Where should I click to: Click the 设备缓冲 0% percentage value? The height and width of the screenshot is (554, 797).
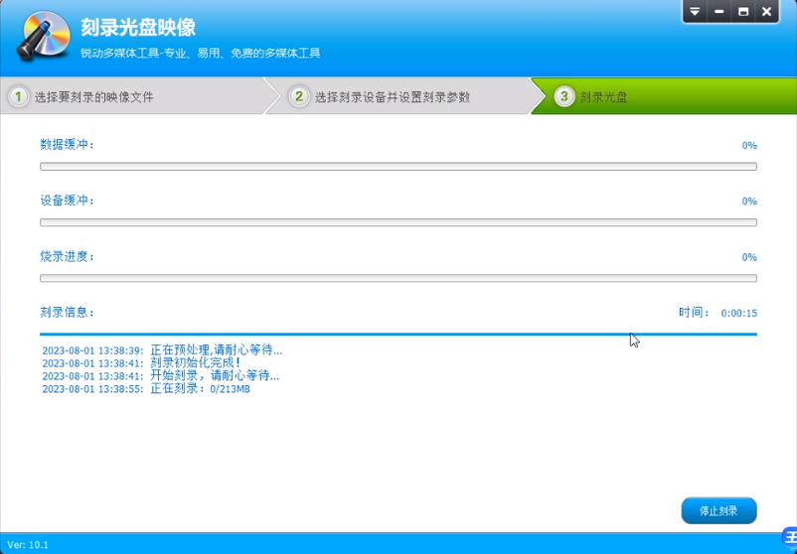749,202
